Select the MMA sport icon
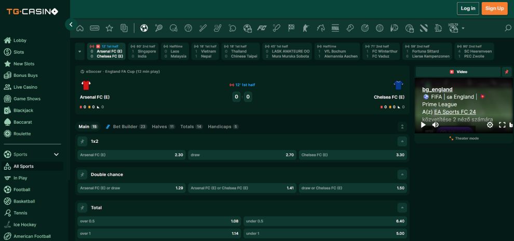The image size is (514, 241). click(x=335, y=28)
